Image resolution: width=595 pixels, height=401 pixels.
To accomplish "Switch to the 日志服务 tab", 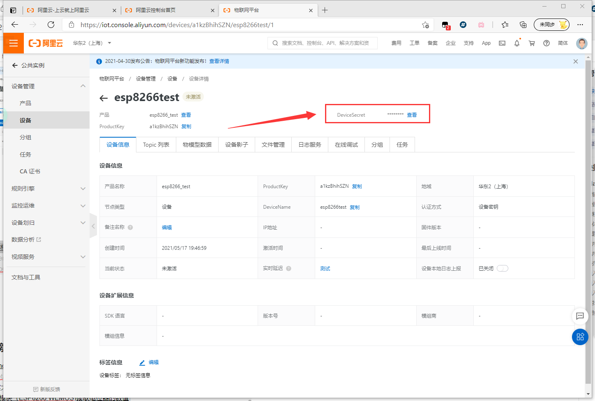I will [x=310, y=145].
